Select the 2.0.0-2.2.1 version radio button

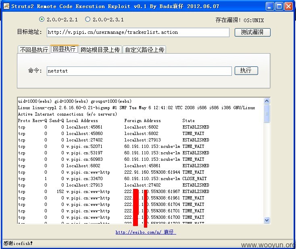(x=42, y=19)
